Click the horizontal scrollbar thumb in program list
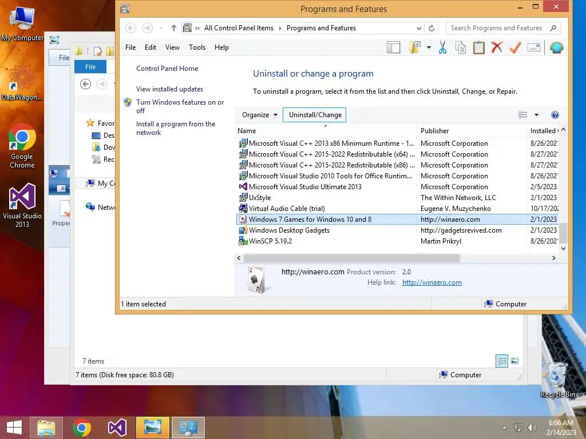 351,258
